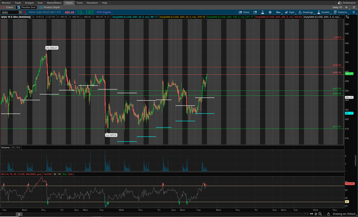Click the $490.95 price level label
Viewport: 358px width, 217px height.
click(337, 65)
